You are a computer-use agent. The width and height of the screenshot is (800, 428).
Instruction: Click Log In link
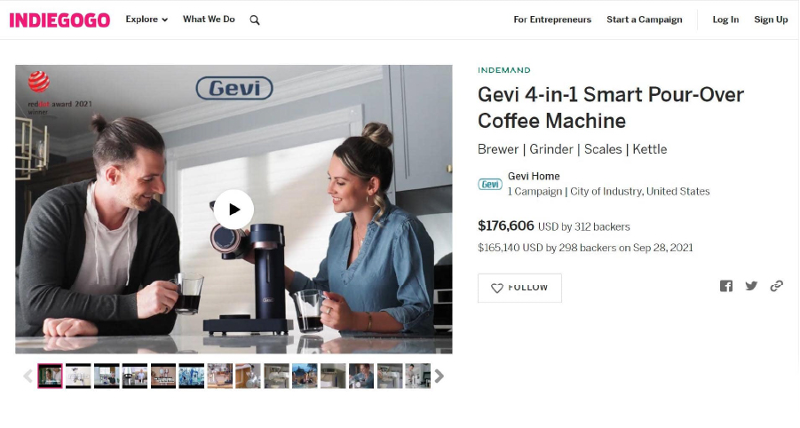click(725, 20)
